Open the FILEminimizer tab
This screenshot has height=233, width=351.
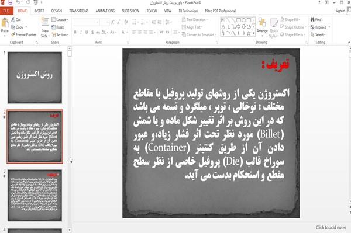point(188,11)
